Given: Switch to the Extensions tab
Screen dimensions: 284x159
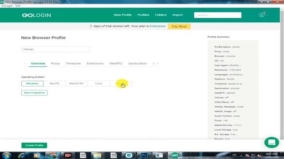Looking at the screenshot, I should pos(95,64).
